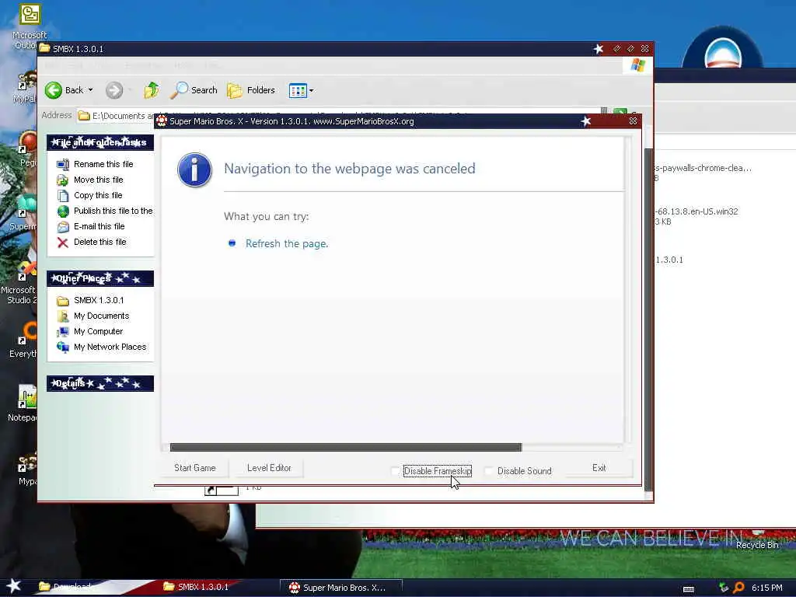
Task: Click the mushroom icon in launcher titlebar
Action: [162, 121]
